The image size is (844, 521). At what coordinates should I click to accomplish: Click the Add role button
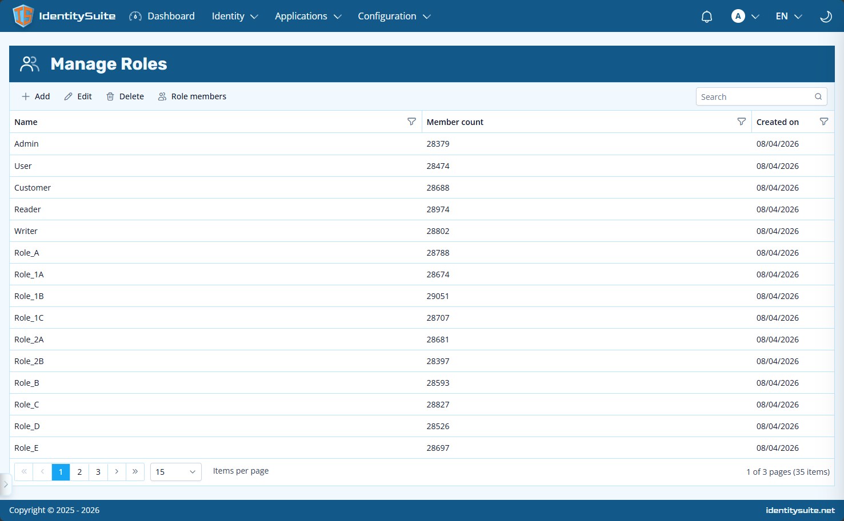pyautogui.click(x=35, y=96)
